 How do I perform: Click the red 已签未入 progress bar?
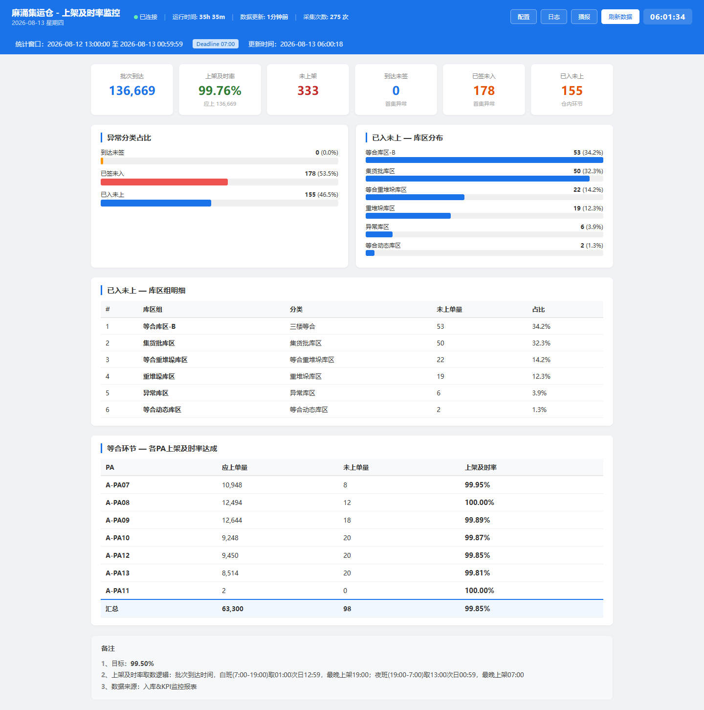click(164, 182)
